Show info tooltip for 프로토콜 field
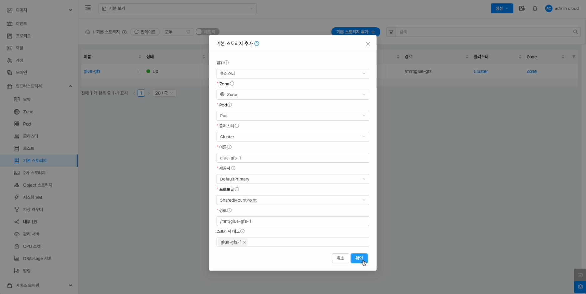The image size is (586, 294). point(237,189)
